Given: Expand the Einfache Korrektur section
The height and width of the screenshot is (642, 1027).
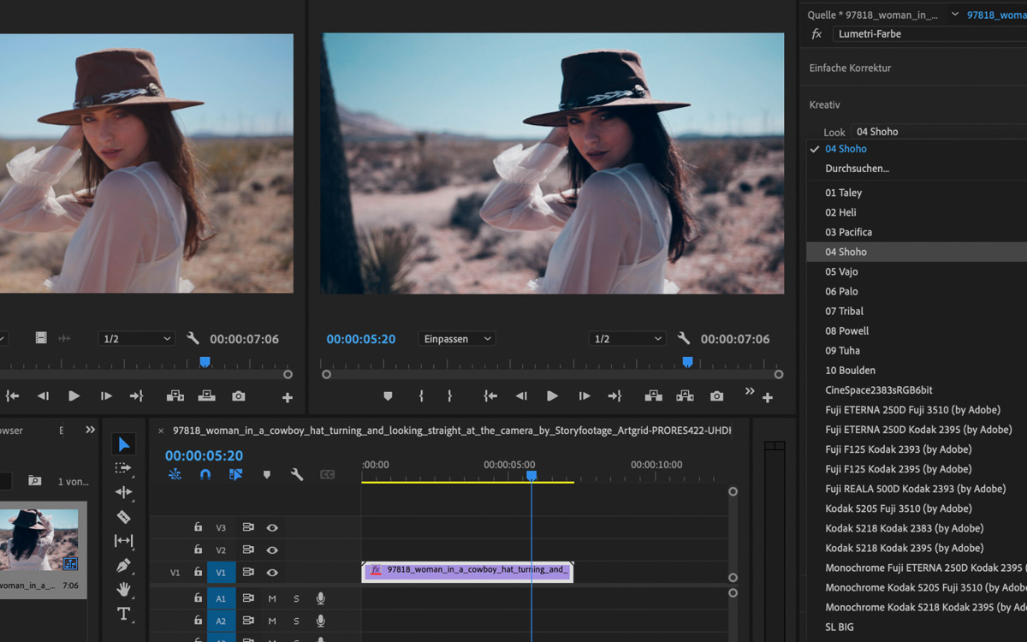Looking at the screenshot, I should point(850,68).
